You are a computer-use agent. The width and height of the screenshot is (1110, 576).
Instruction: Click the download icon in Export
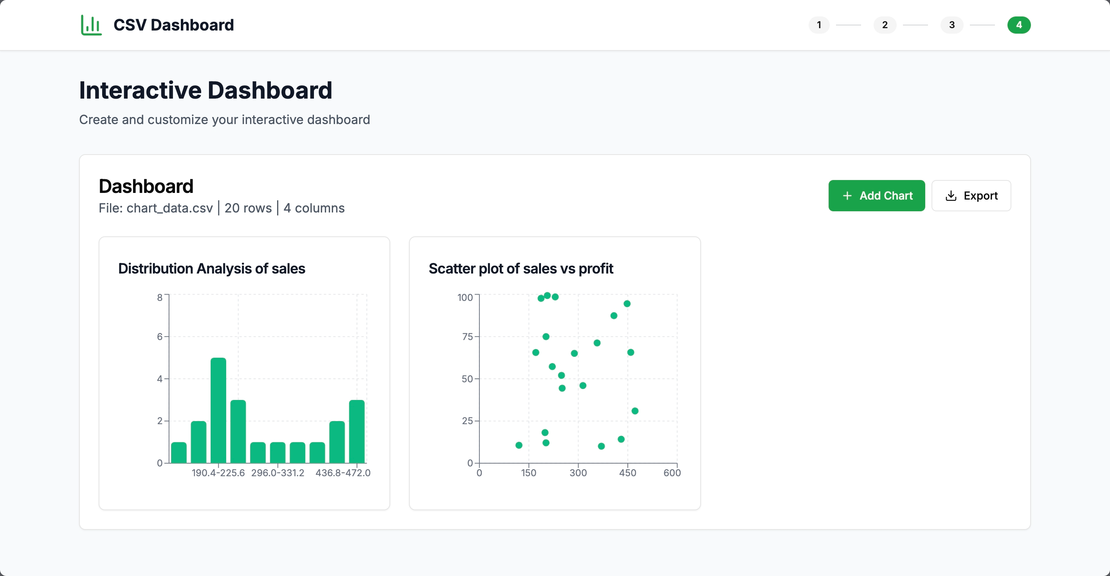951,196
